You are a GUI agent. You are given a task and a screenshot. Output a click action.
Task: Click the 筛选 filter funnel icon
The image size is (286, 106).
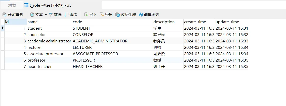pos(51,15)
